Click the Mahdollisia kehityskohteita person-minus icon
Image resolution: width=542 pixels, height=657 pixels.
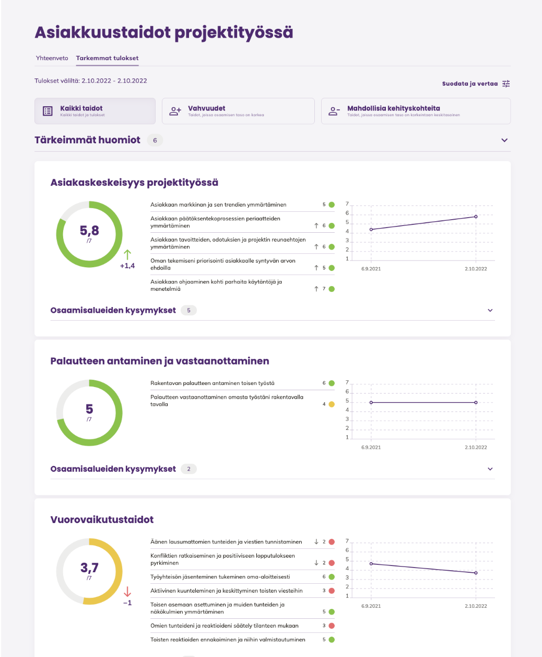click(x=334, y=111)
